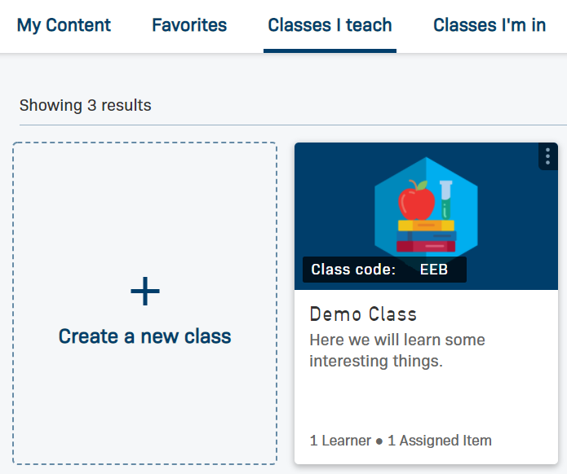This screenshot has width=567, height=474.
Task: Click the 1 Learner count
Action: [x=340, y=441]
